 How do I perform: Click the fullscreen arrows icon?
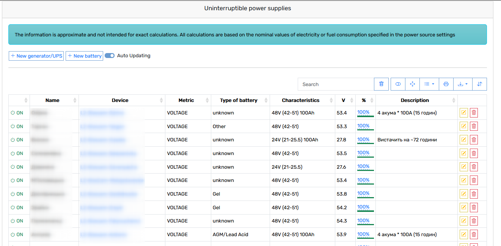[x=412, y=84]
